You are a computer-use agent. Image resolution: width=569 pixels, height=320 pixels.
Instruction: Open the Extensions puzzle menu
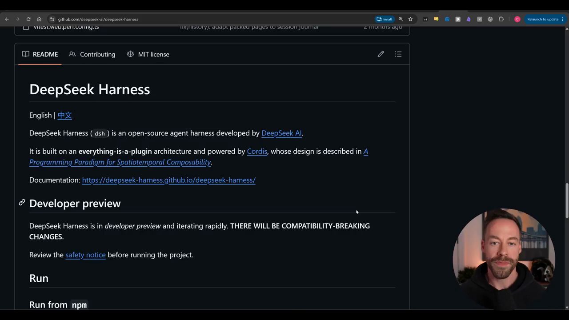501,19
